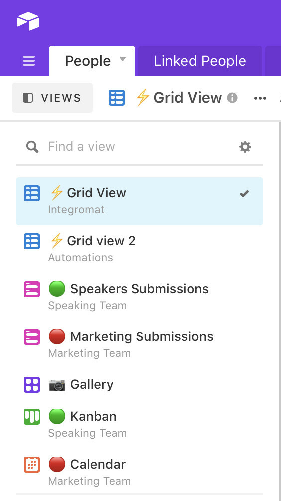Viewport: 281px width, 501px height.
Task: Click the green Kanban view icon
Action: tap(32, 417)
